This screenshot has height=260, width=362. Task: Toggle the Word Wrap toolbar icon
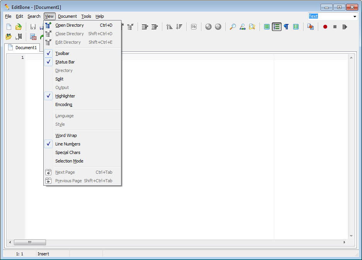(266, 27)
